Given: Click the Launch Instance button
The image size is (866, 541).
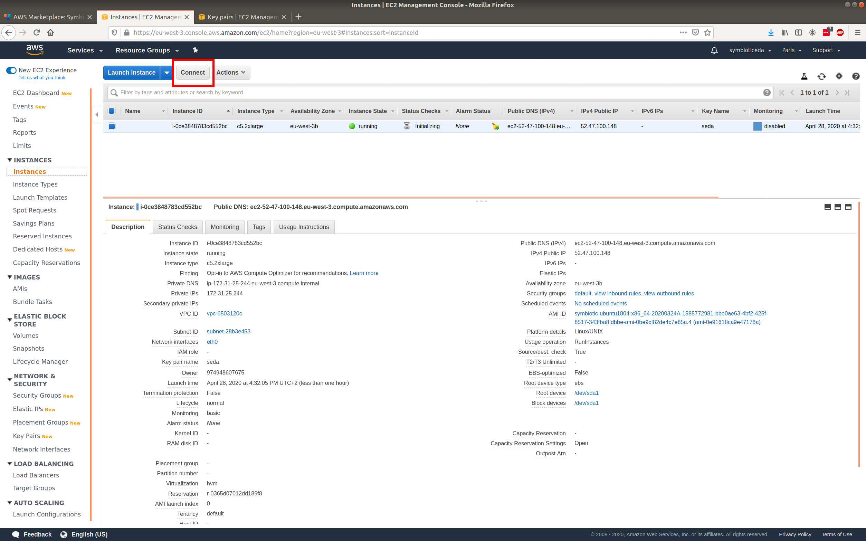Looking at the screenshot, I should pos(132,73).
